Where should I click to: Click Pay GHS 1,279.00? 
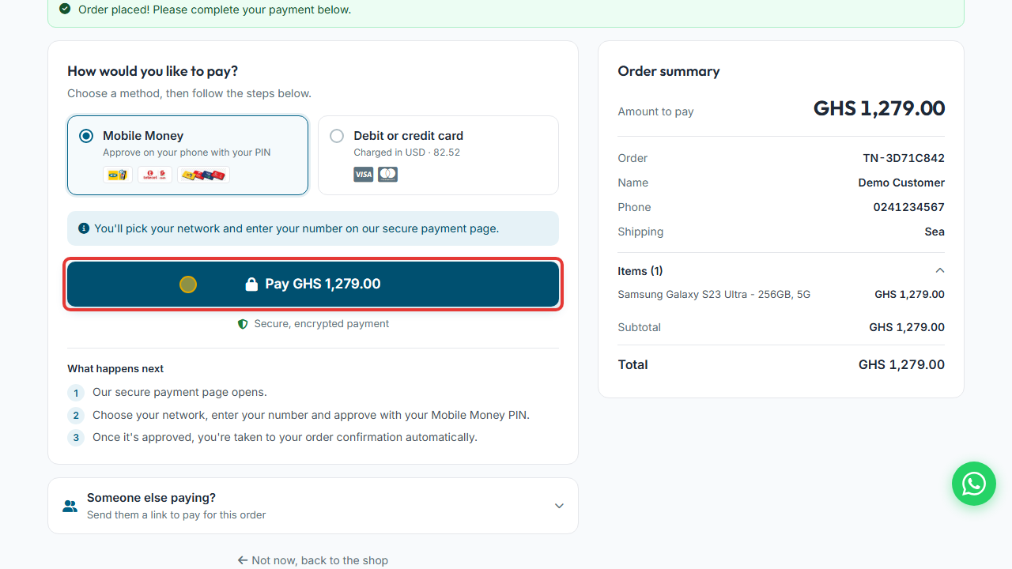pyautogui.click(x=313, y=284)
